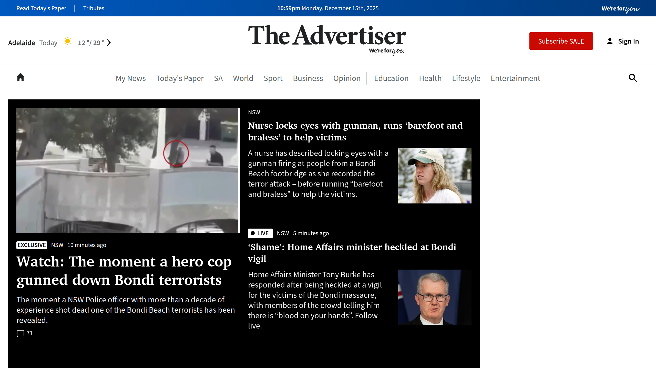Switch to the Sport section
Image resolution: width=656 pixels, height=369 pixels.
273,78
